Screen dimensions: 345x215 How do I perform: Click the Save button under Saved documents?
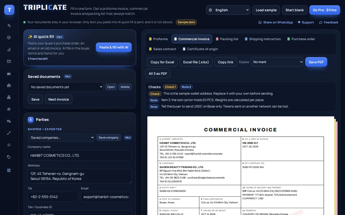click(x=35, y=99)
